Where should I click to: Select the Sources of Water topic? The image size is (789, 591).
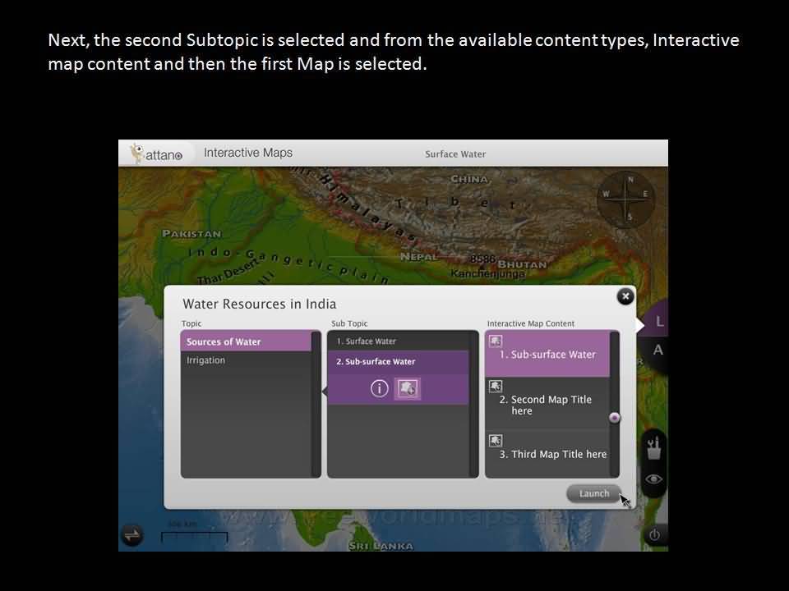246,341
